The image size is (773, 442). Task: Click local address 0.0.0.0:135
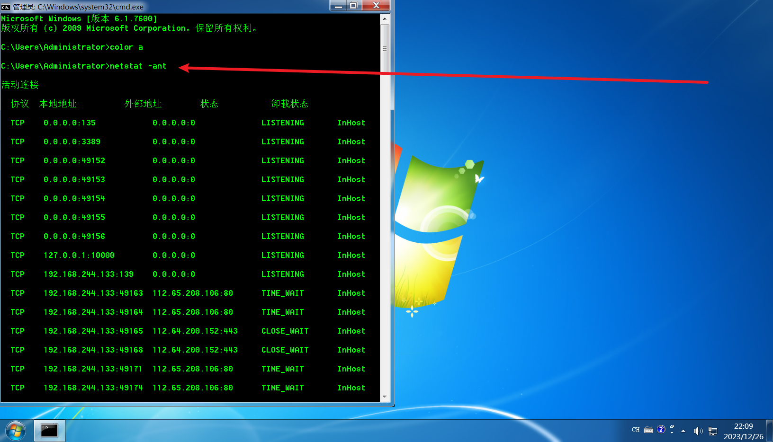click(x=70, y=123)
